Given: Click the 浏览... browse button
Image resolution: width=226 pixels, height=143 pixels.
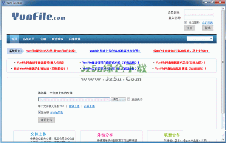Looking at the screenshot, I should (x=118, y=99).
